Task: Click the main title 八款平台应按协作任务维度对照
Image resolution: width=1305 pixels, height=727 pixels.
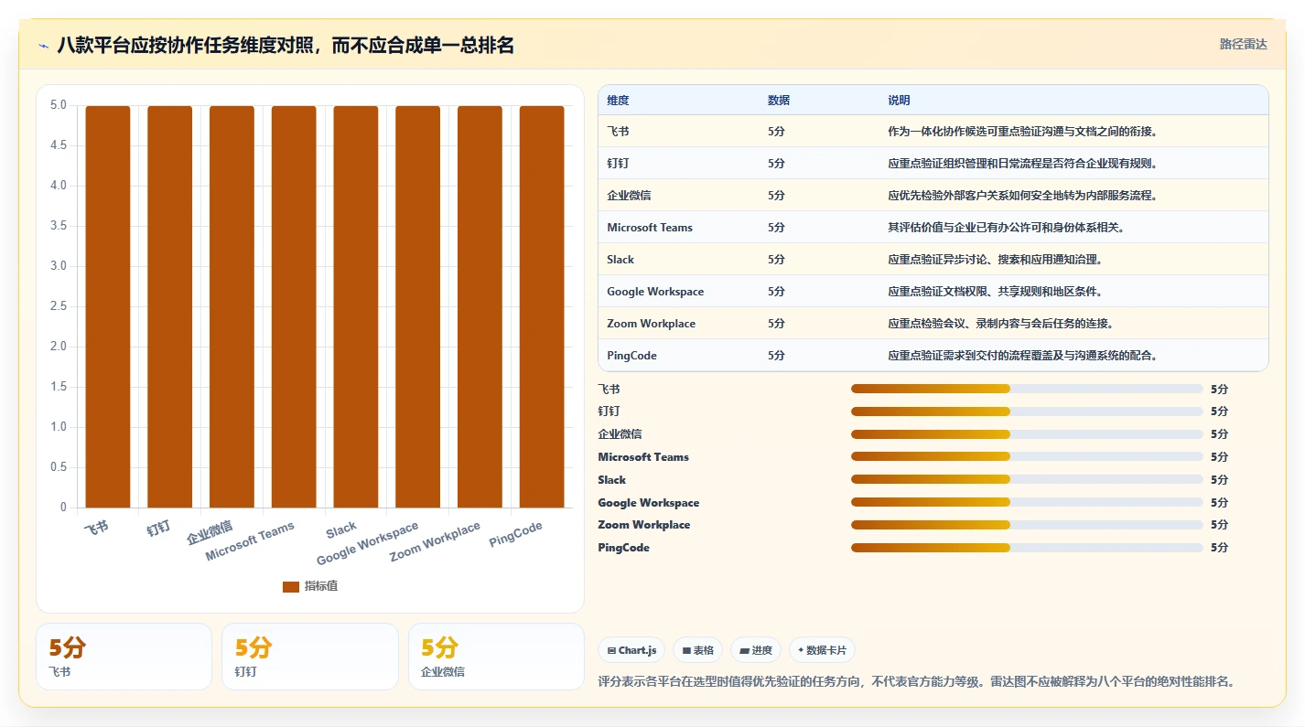Action: point(286,46)
